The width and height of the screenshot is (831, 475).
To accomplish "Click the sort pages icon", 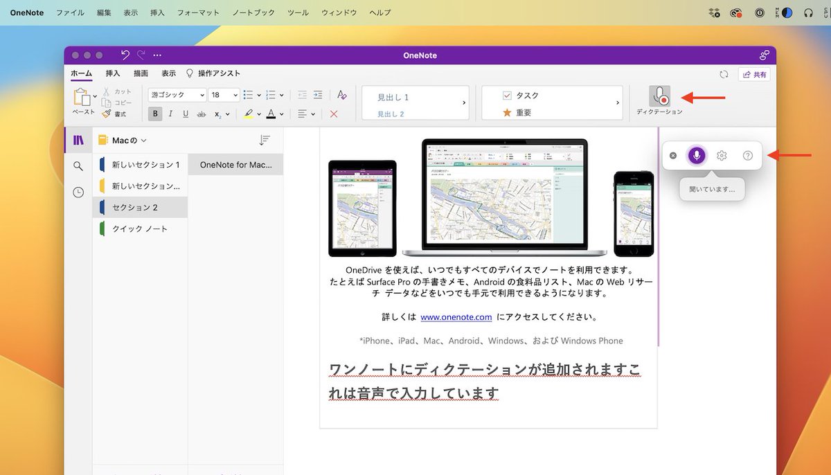I will coord(265,140).
